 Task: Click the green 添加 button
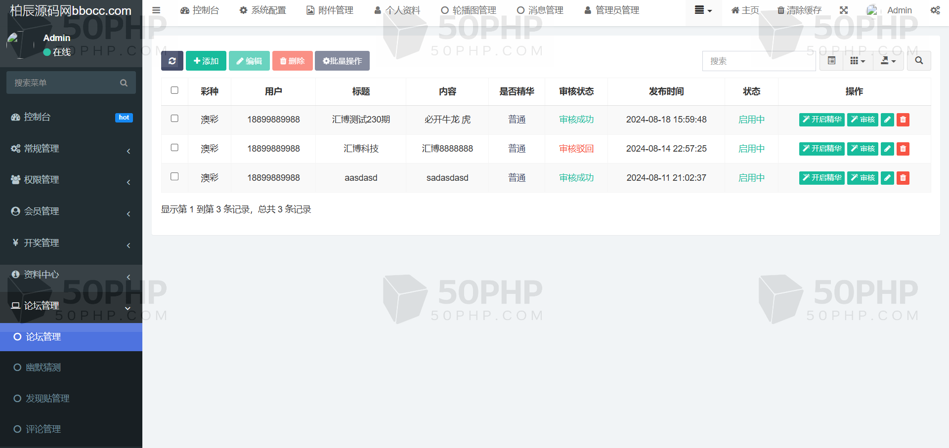point(206,61)
